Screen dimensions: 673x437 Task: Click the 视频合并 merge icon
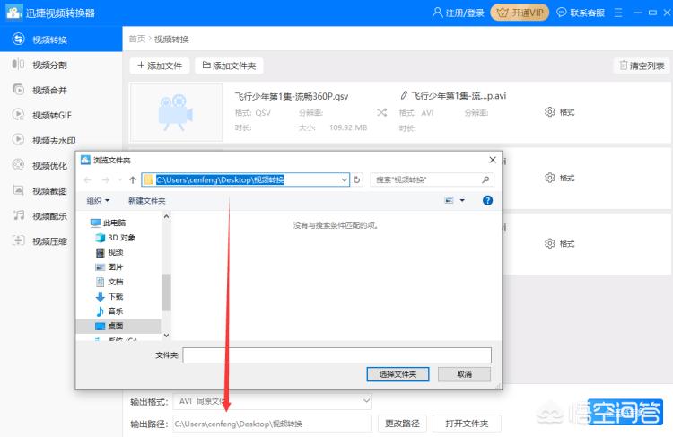[18, 90]
